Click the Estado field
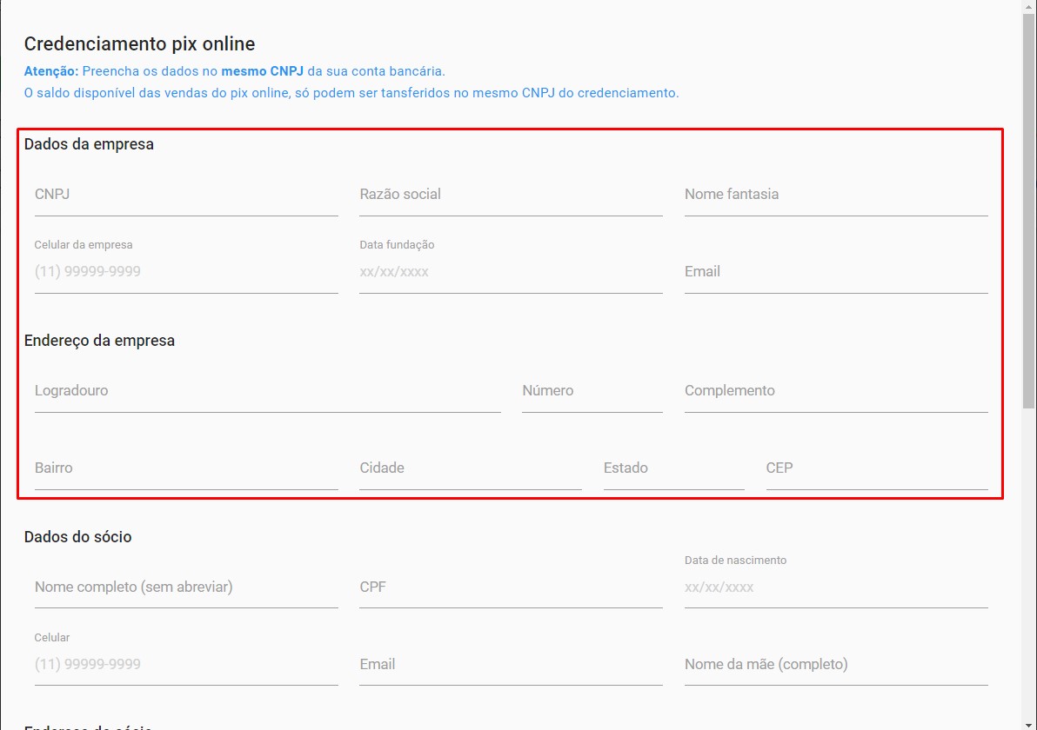 pos(673,468)
